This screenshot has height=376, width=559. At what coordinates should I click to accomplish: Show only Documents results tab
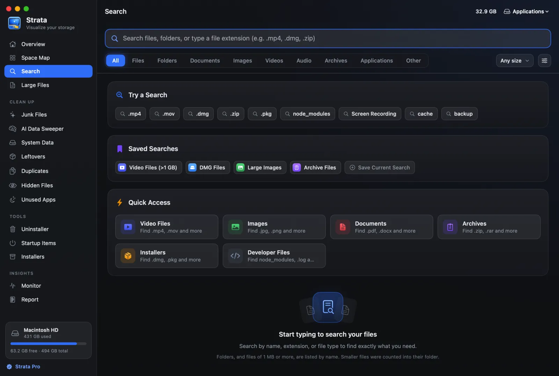(x=205, y=61)
